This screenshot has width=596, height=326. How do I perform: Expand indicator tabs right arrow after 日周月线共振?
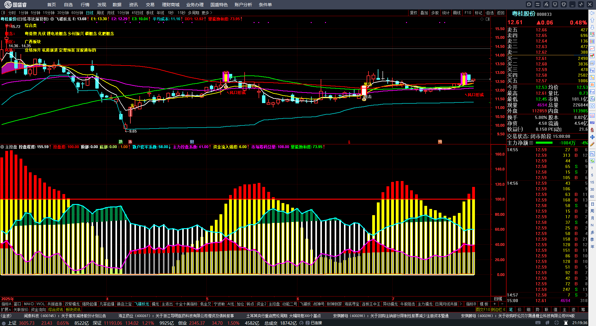click(x=461, y=304)
